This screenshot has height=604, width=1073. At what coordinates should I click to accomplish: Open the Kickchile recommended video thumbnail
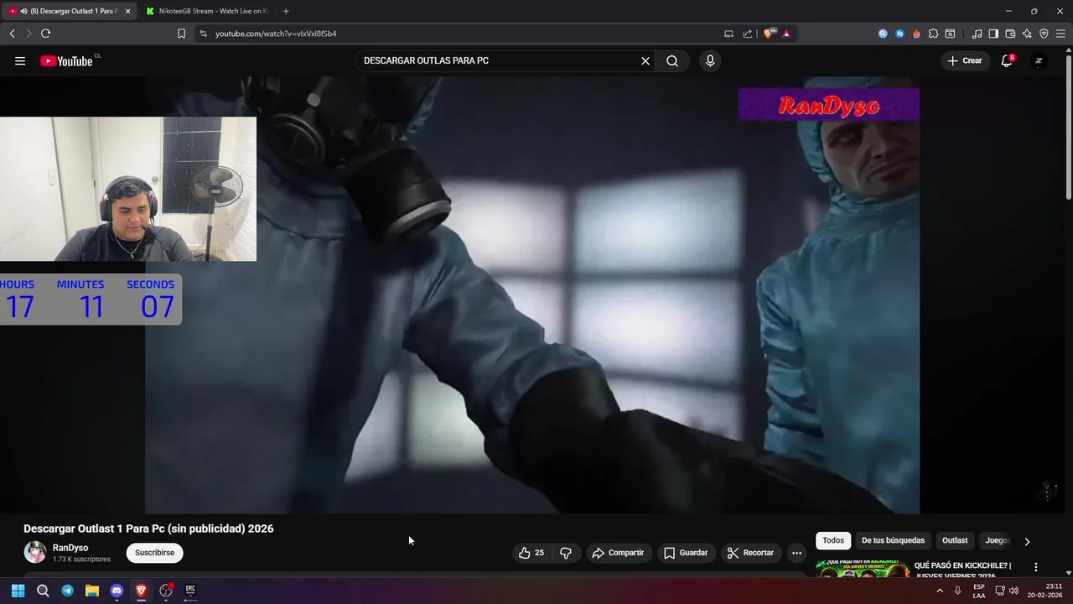click(863, 570)
